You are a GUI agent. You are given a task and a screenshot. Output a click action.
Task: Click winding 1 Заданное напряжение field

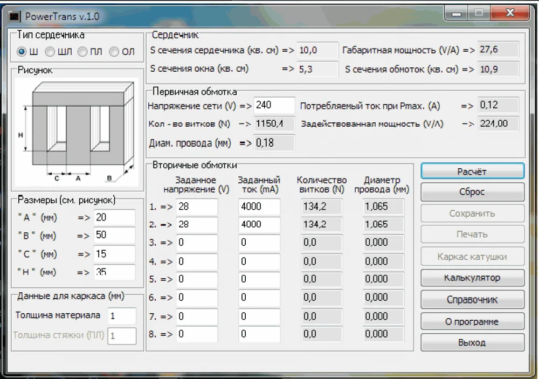[196, 206]
